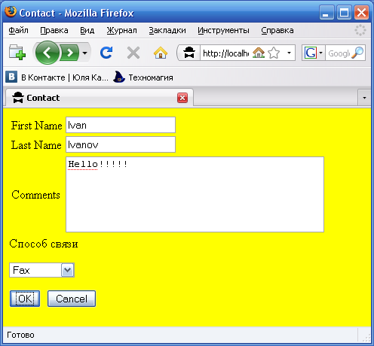
Task: Open a new tab with the folder-plus icon
Action: 17,53
